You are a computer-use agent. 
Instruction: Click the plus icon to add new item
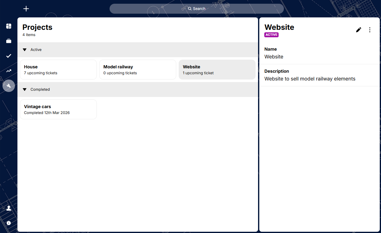point(26,9)
